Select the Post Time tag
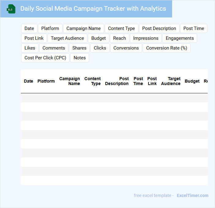The width and height of the screenshot is (215, 208). point(194,28)
